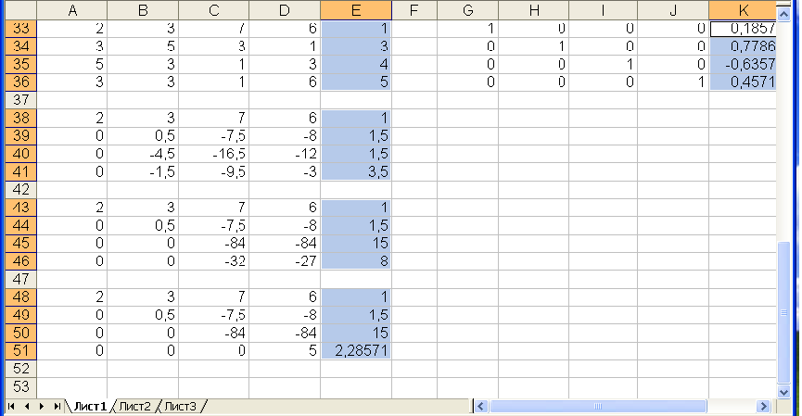Select row 37 header
This screenshot has height=416, width=802.
21,100
